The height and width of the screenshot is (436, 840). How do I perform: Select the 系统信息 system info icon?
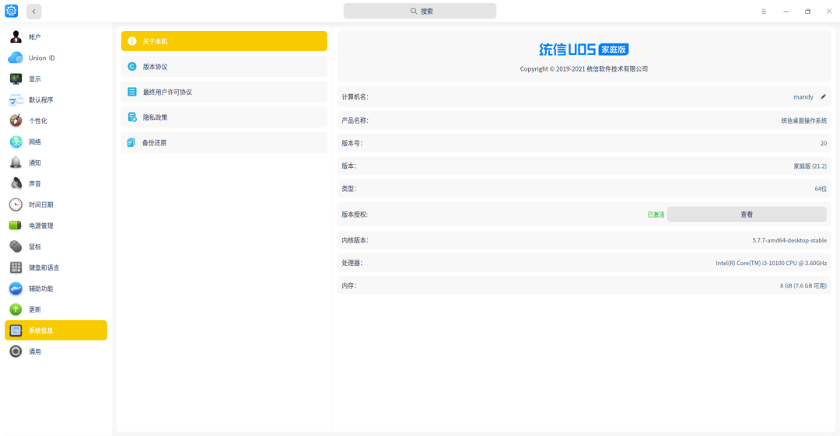click(x=16, y=330)
